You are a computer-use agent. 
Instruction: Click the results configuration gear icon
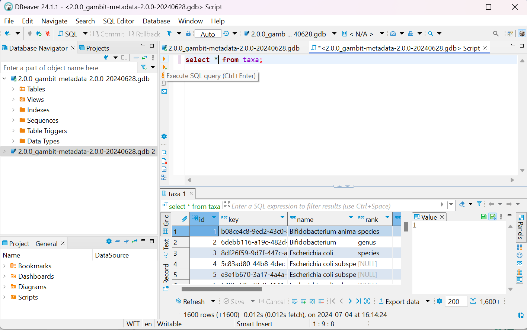click(x=440, y=301)
